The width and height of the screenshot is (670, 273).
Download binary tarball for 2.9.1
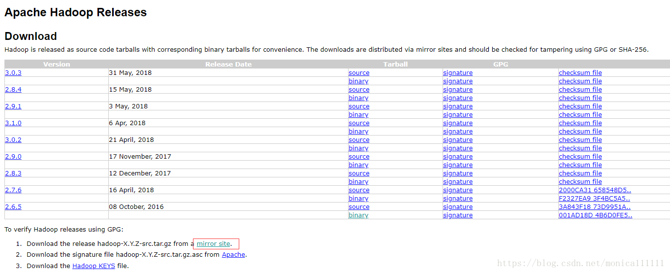click(358, 115)
